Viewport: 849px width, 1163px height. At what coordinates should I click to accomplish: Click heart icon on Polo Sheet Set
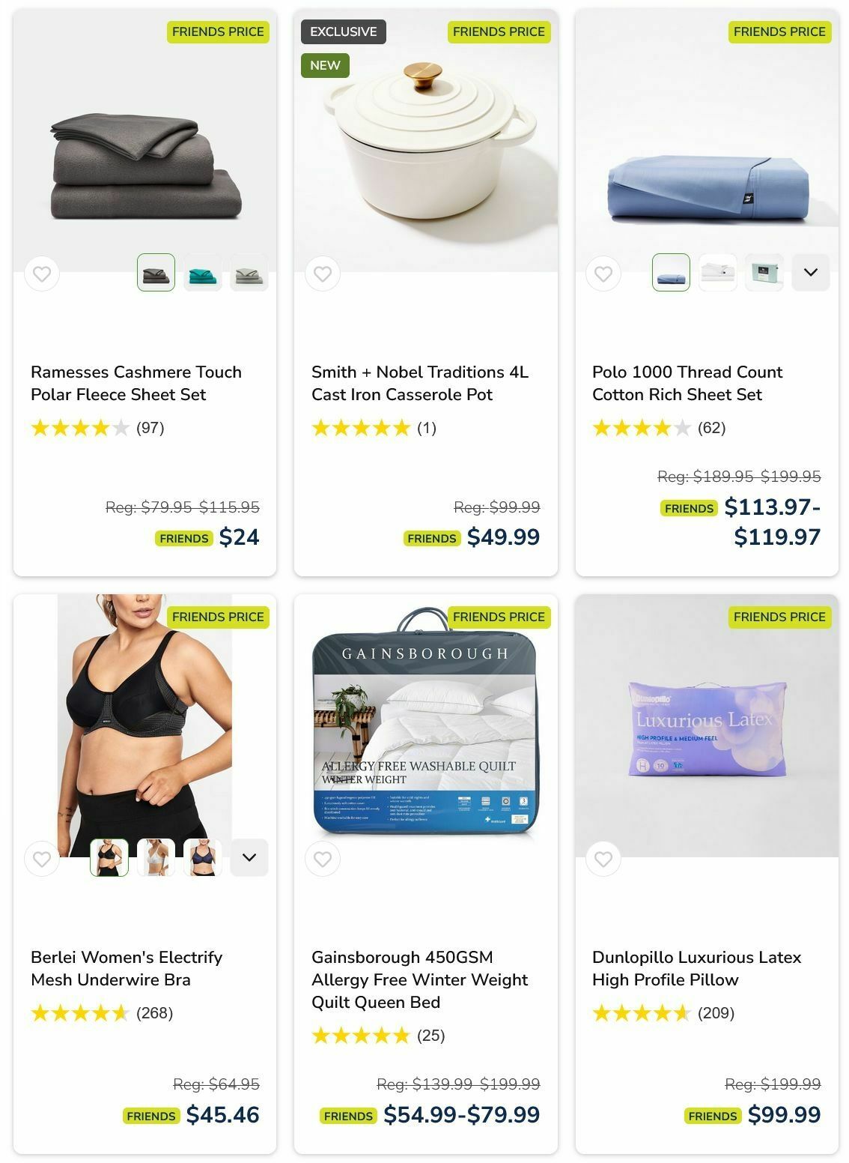coord(603,274)
